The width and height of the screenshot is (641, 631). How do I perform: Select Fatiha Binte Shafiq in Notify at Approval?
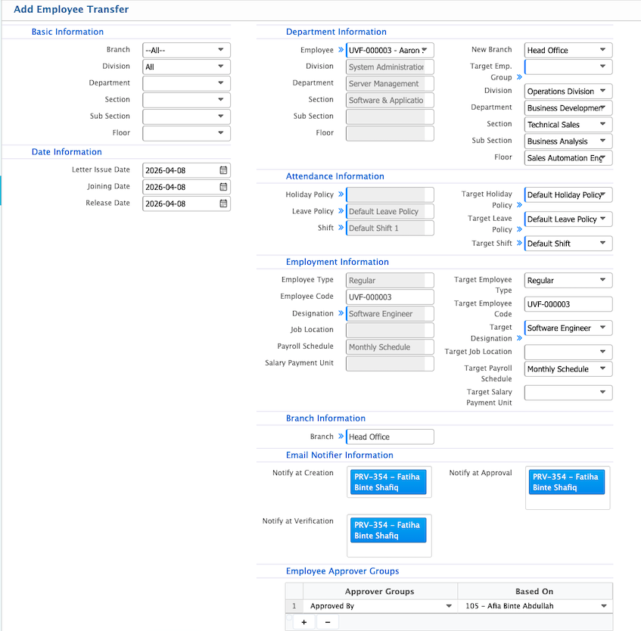coord(567,482)
